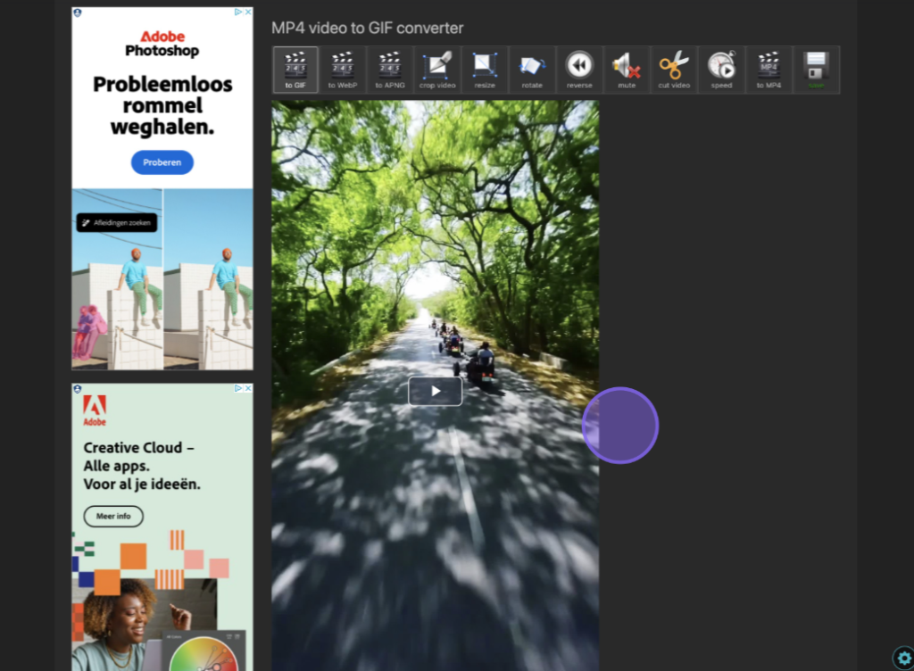Open the to MP4 converter tool
The image size is (914, 671).
pos(769,70)
